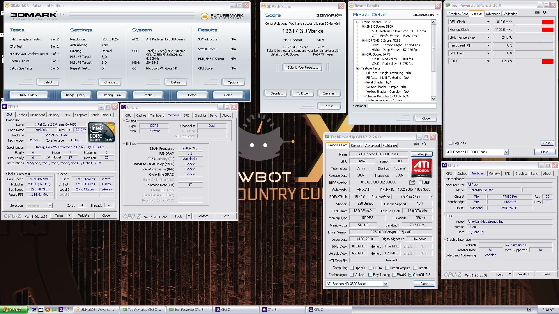Click the last quick launch arrow icon on taskbar
The width and height of the screenshot is (559, 314).
tap(68, 310)
